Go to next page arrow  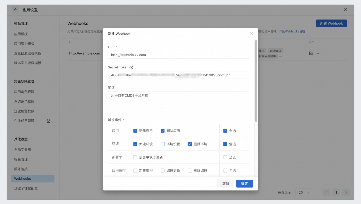coord(346,192)
